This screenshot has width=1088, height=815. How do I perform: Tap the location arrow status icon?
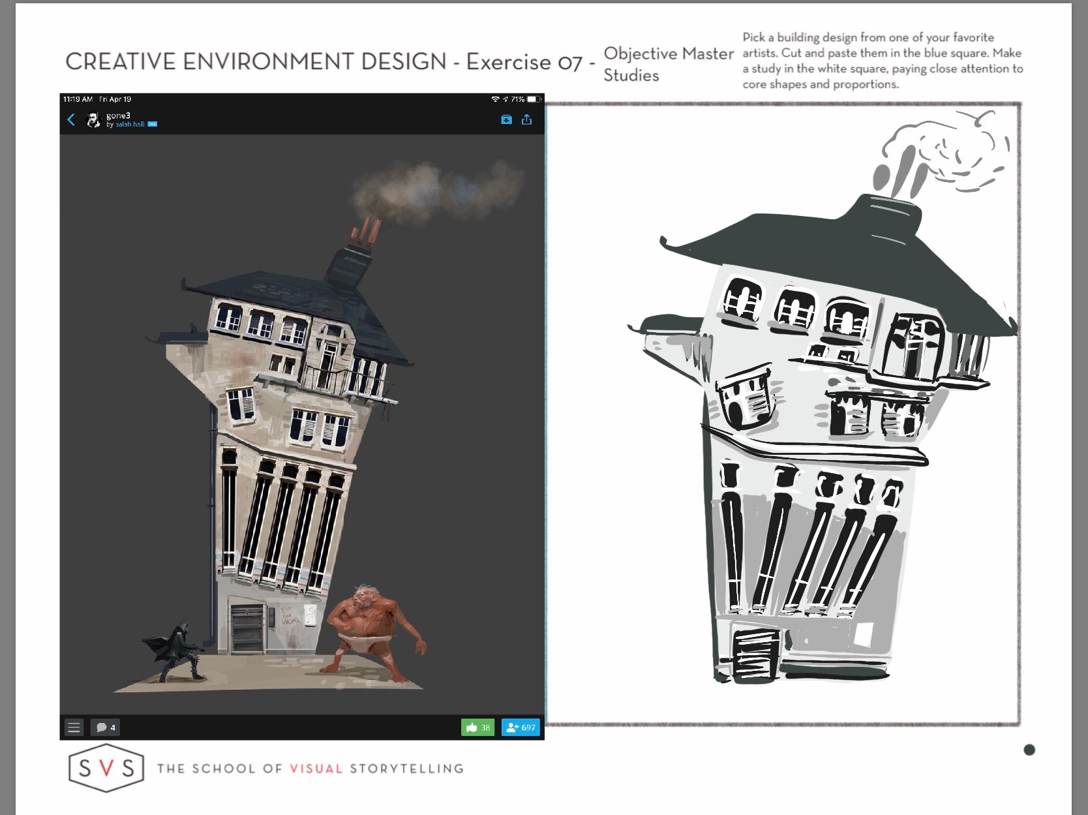point(506,99)
